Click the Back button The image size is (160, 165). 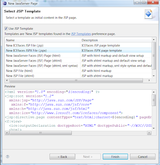tap(62, 157)
